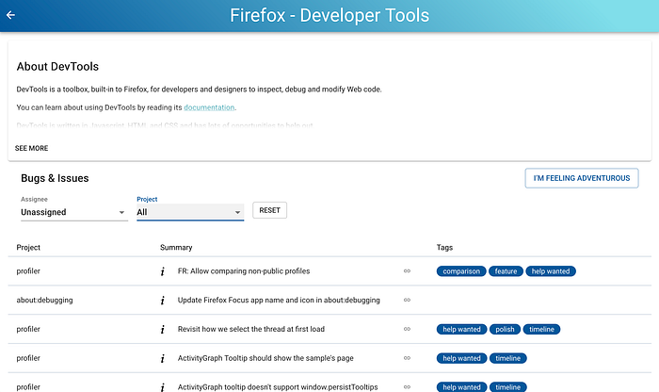
Task: Open info icon for thread at first load bug
Action: coord(163,329)
